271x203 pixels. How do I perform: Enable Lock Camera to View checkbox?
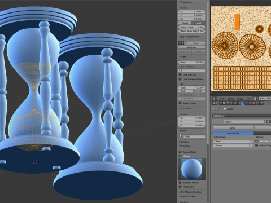coord(180,79)
